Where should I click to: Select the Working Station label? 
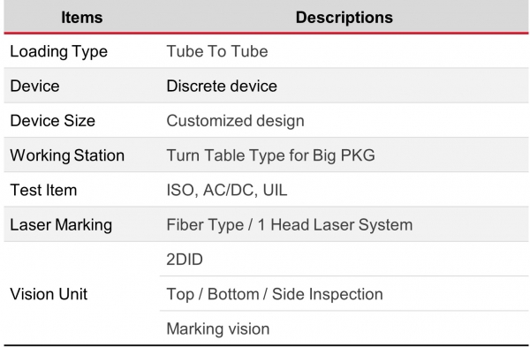pyautogui.click(x=67, y=155)
